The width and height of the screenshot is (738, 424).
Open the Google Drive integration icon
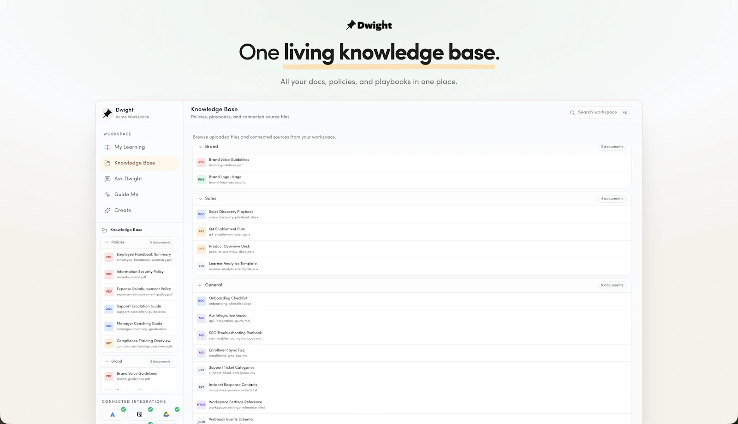(166, 414)
